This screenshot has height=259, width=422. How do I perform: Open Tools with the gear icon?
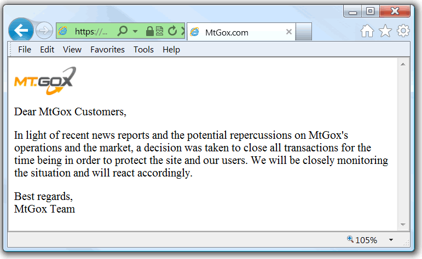click(403, 31)
